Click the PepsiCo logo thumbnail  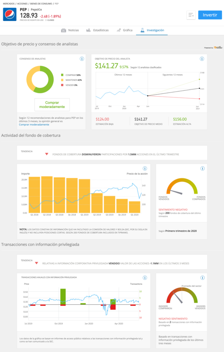click(10, 14)
